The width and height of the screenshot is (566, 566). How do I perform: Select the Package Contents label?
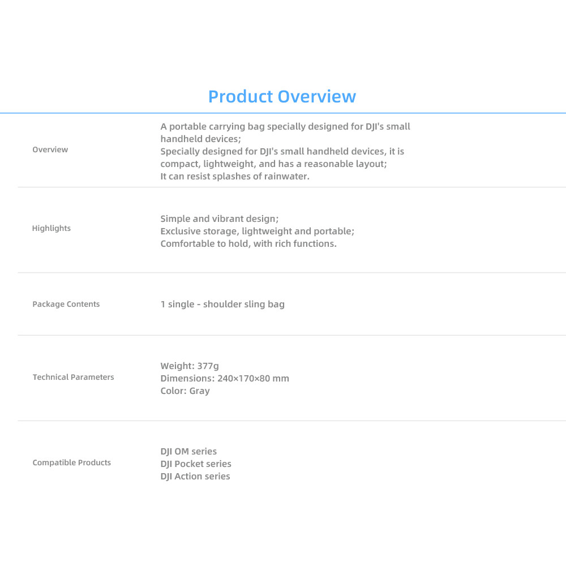pyautogui.click(x=66, y=305)
